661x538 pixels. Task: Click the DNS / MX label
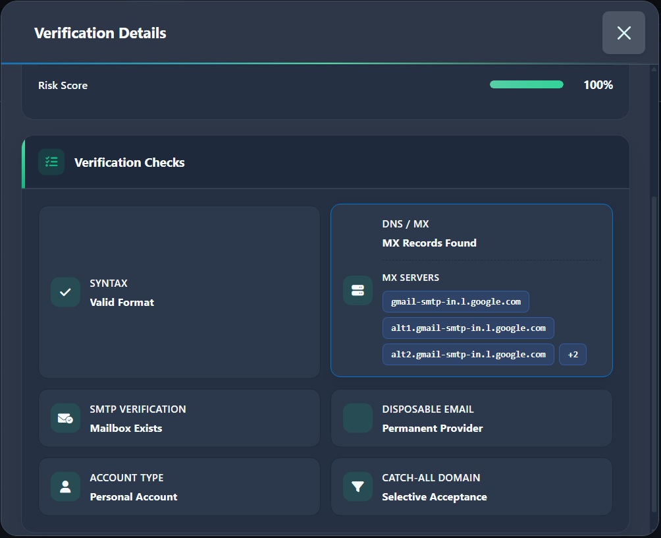(405, 224)
